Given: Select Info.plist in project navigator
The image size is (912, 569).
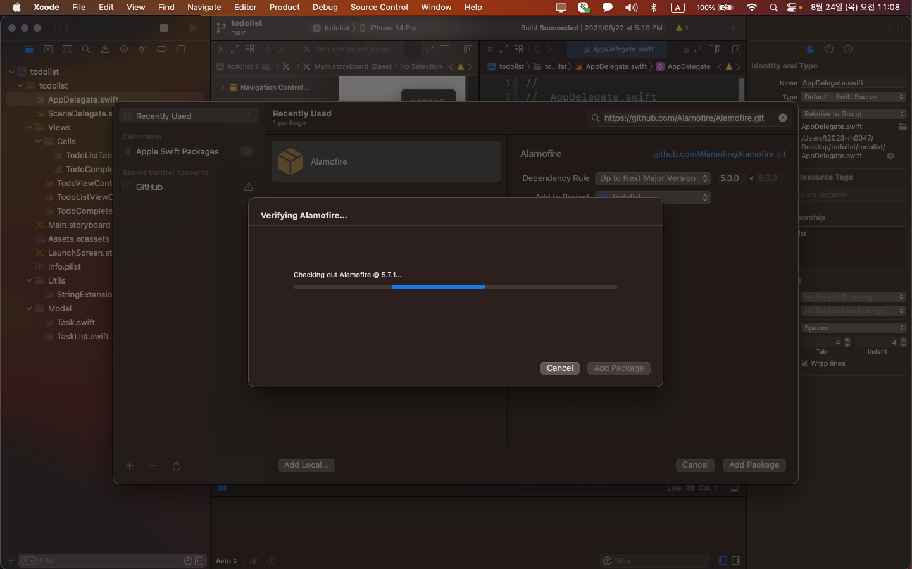Looking at the screenshot, I should pyautogui.click(x=65, y=266).
